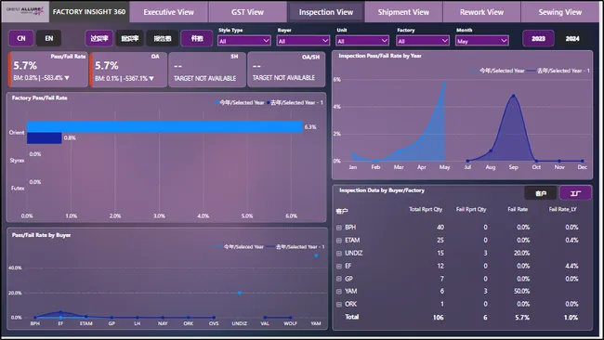
Task: Expand the BPH buyer row
Action: 339,228
